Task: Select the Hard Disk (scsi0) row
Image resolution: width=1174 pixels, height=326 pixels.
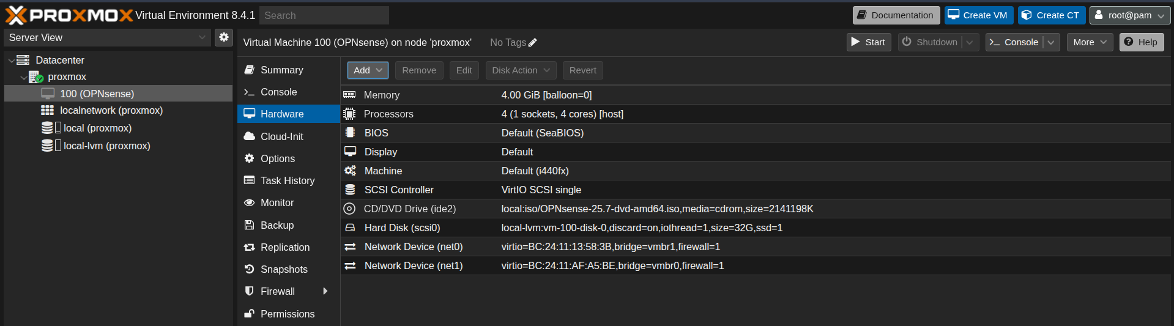Action: (x=402, y=228)
